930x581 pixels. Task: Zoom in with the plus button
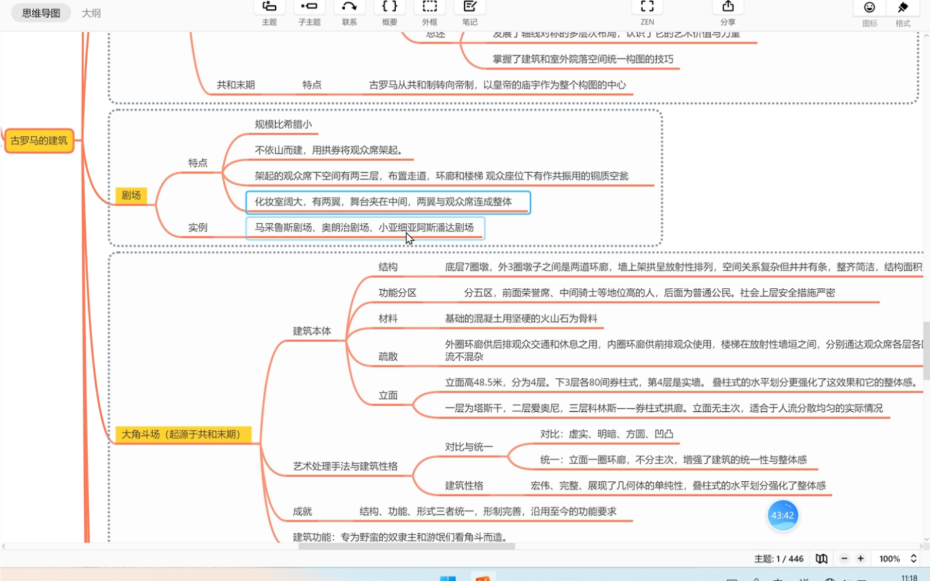pyautogui.click(x=861, y=559)
